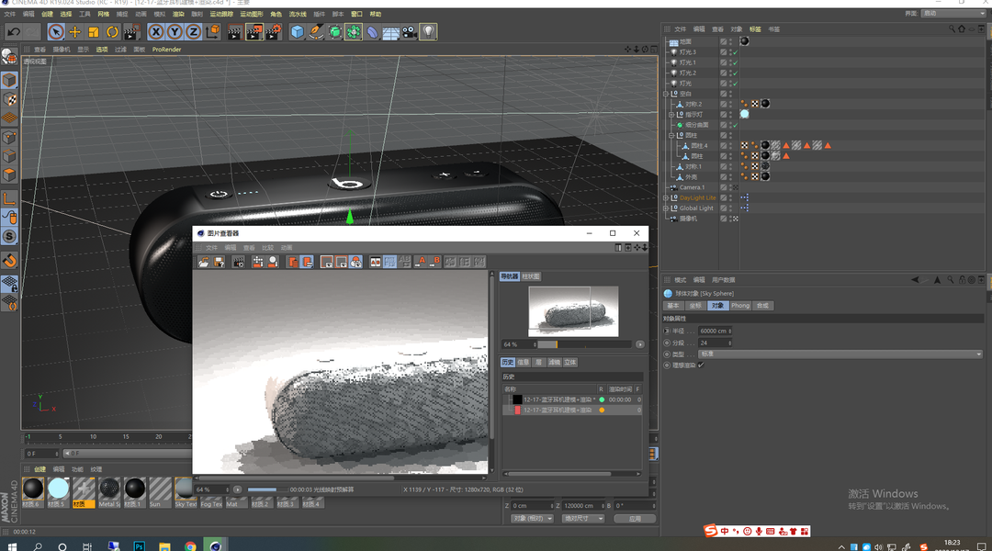Click the Cube primitive icon

297,31
